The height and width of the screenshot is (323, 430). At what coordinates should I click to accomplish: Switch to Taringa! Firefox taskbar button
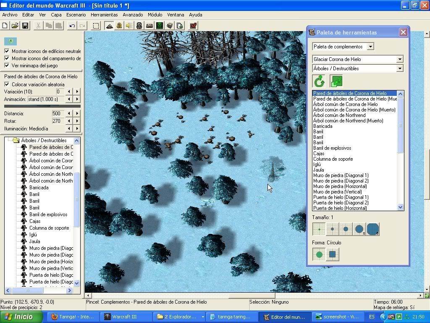[x=73, y=317]
